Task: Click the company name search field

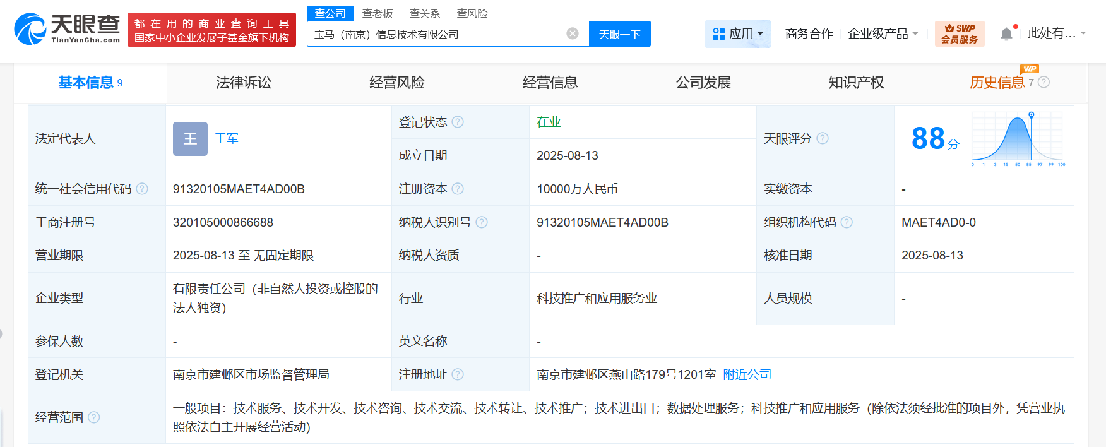Action: coord(436,34)
